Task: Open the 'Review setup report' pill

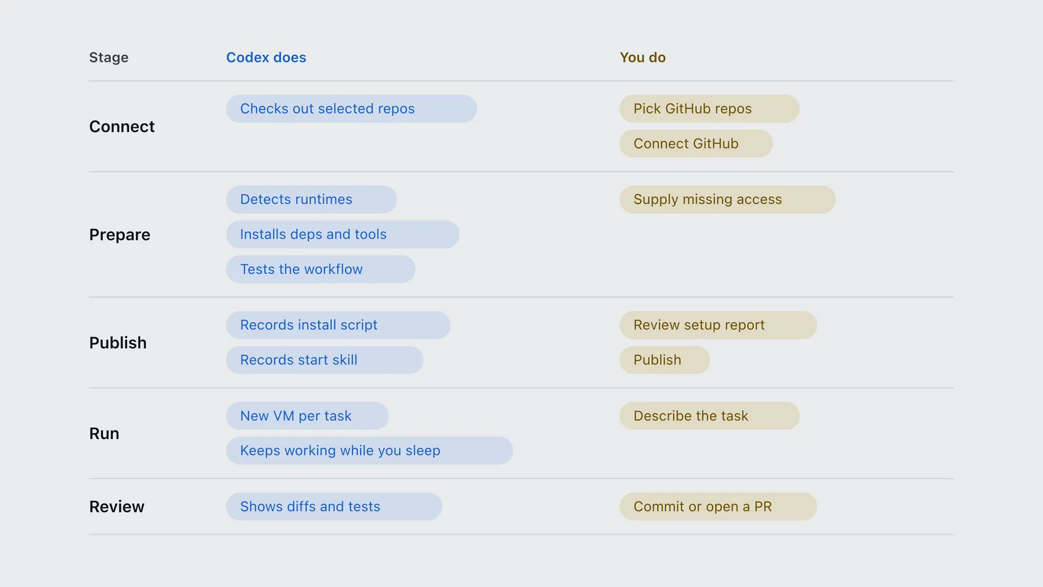Action: [718, 325]
